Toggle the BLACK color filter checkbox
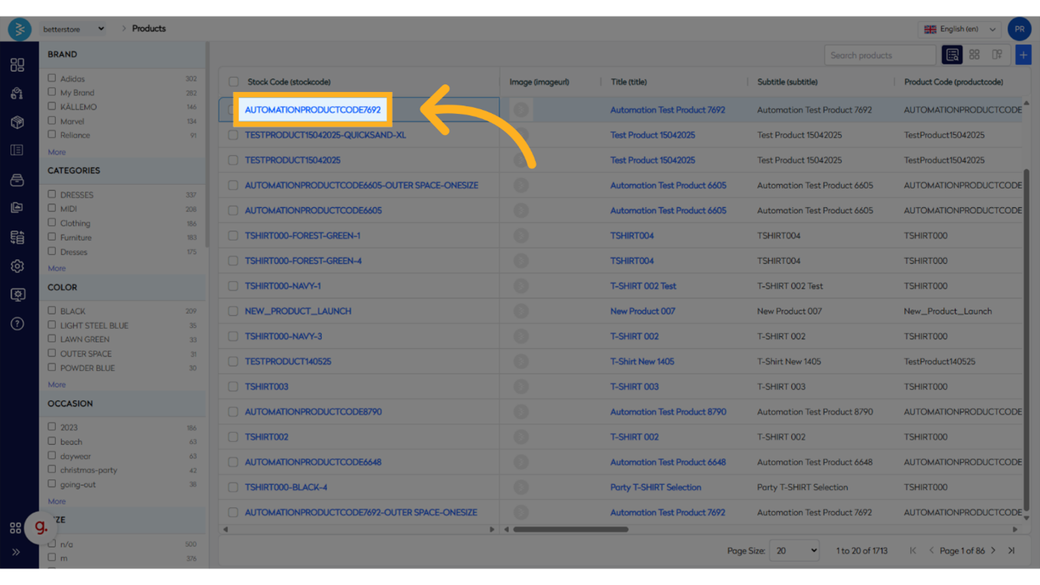1040x585 pixels. 52,311
